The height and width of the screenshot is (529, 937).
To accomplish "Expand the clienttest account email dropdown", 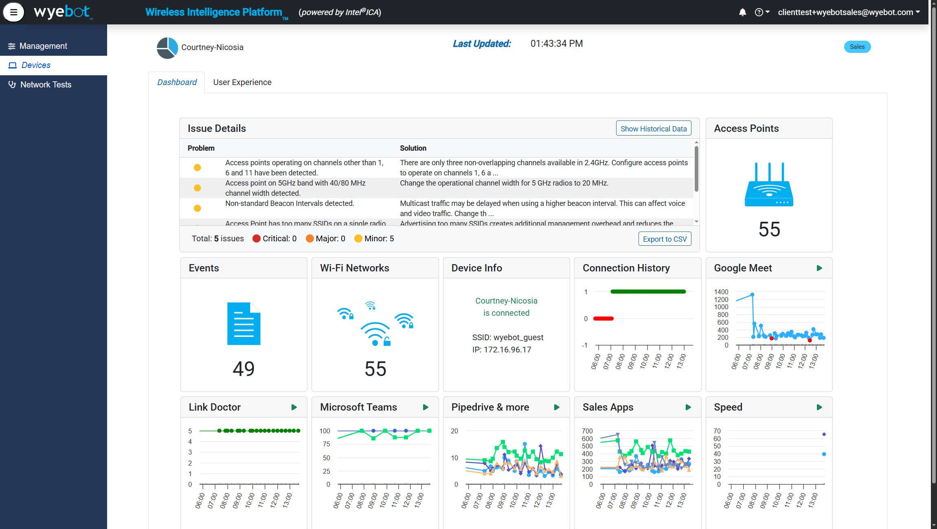I will coord(849,12).
